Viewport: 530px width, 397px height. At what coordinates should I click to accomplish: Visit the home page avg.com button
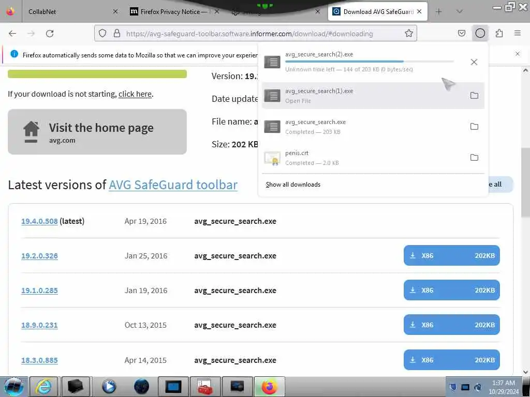point(97,132)
